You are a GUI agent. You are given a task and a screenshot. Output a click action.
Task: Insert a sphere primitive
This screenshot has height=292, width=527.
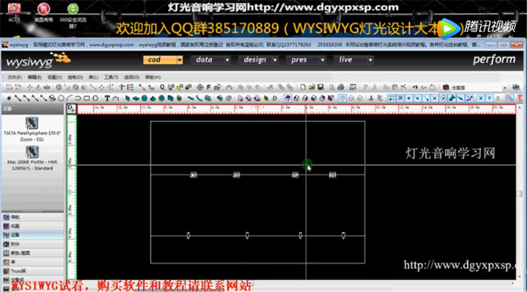(161, 98)
